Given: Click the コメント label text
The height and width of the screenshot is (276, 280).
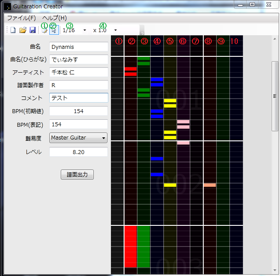Looking at the screenshot, I should click(32, 98).
